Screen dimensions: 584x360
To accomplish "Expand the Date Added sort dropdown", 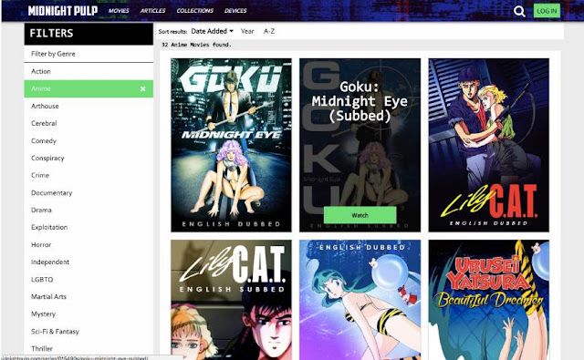I will (213, 31).
